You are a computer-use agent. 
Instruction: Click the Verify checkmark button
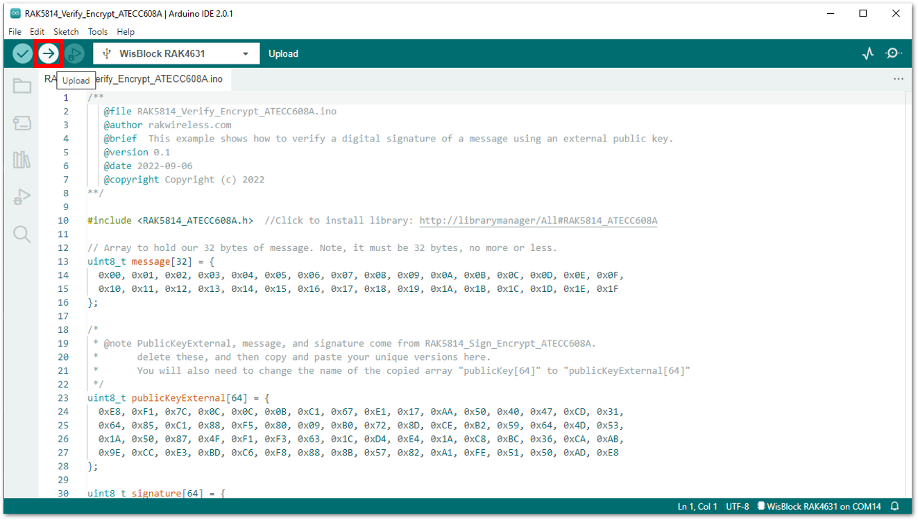23,53
